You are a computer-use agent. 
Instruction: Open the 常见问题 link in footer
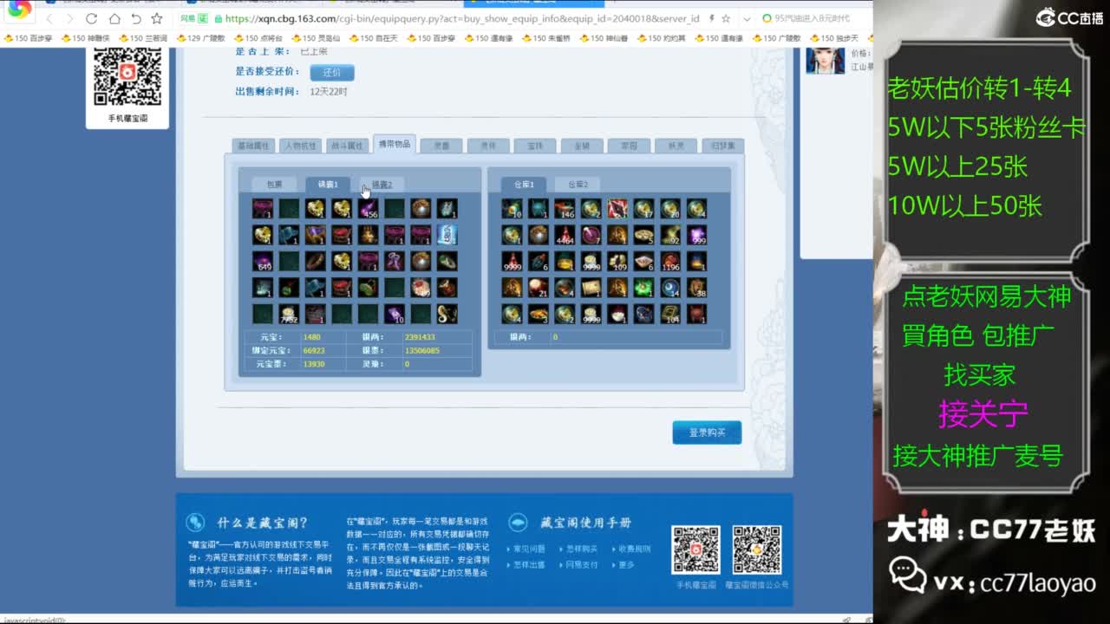click(x=529, y=549)
